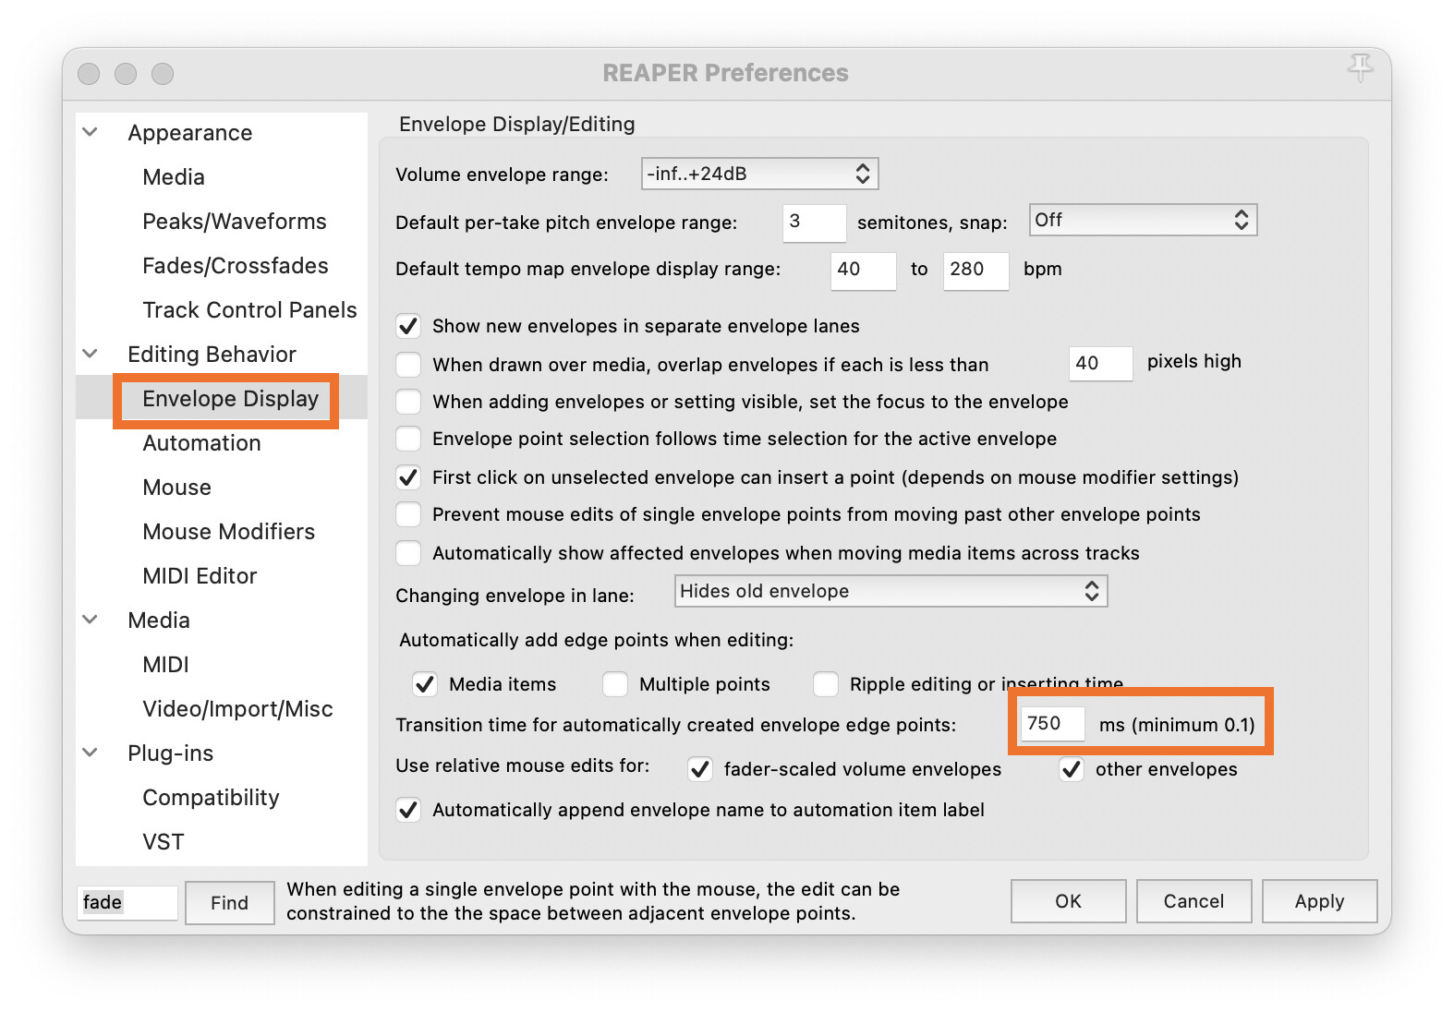This screenshot has height=1012, width=1454.
Task: Click the Find button
Action: [x=229, y=902]
